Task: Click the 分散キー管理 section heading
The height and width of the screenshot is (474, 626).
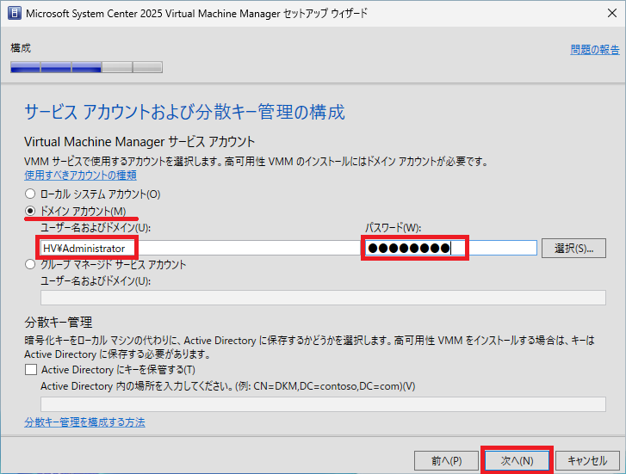Action: click(x=59, y=322)
